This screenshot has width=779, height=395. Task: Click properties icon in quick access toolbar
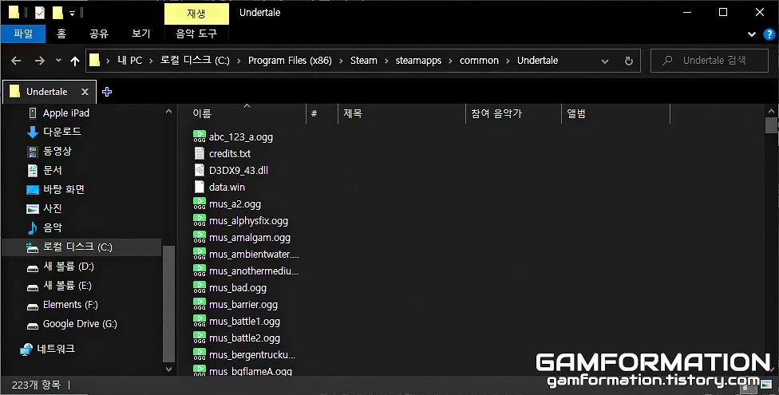[40, 13]
